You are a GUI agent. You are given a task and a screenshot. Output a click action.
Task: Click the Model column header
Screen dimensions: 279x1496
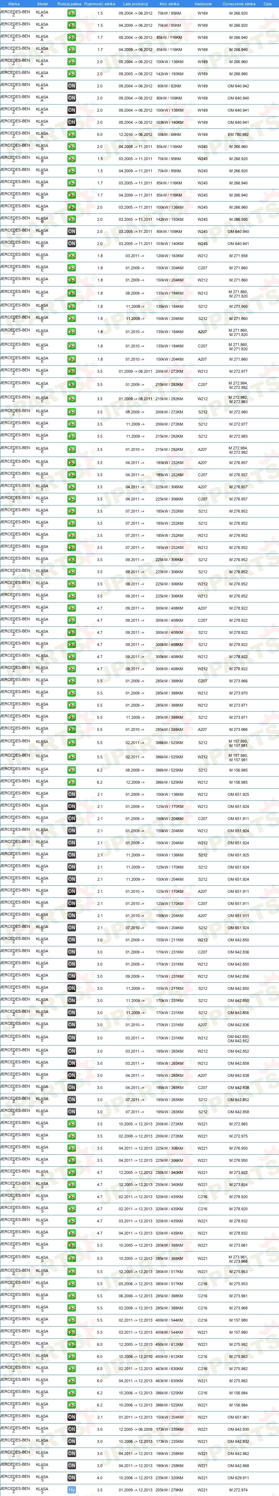point(42,4)
